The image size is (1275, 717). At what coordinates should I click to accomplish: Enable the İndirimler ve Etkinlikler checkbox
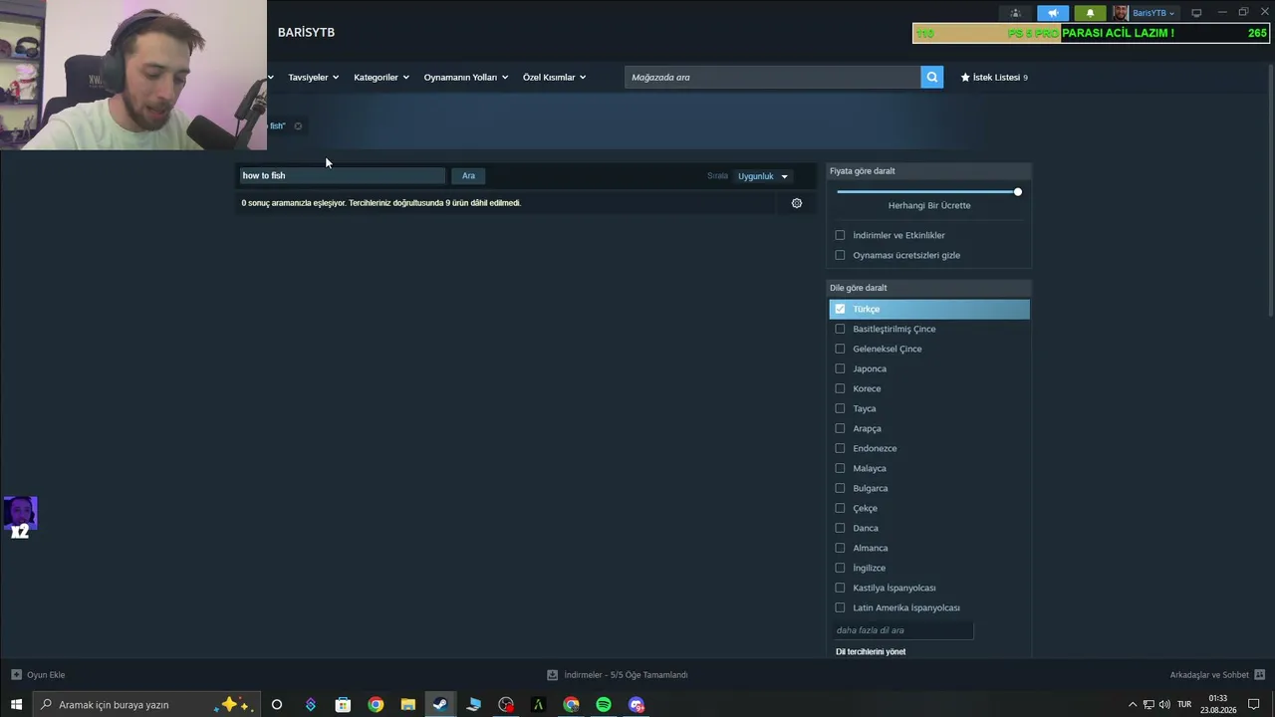(x=840, y=235)
